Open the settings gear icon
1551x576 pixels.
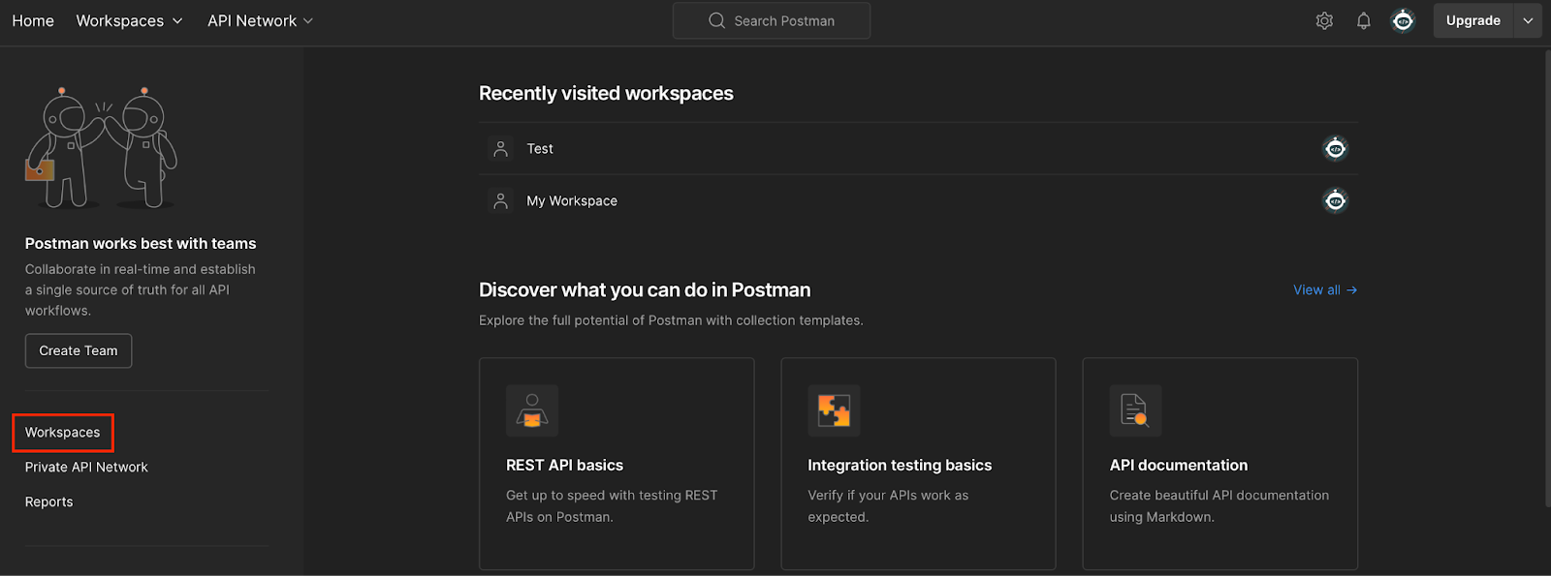(1324, 20)
